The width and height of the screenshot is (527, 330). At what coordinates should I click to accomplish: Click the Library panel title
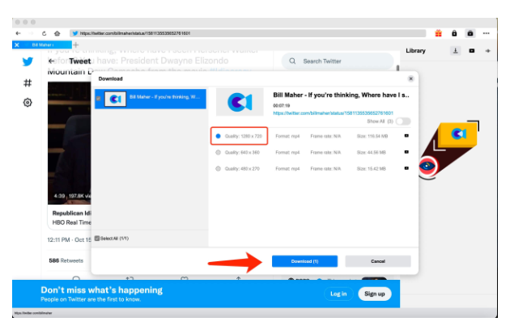[x=415, y=51]
